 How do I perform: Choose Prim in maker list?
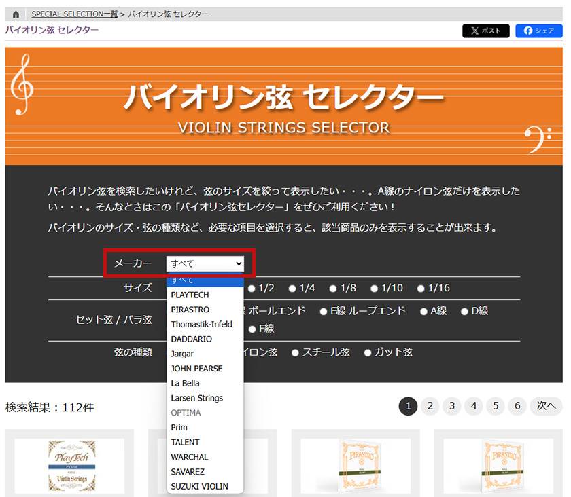205,428
